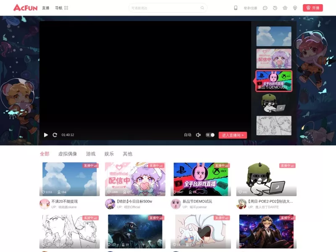Click heart count 1153 on sky card
336x252 pixels.
point(47,192)
